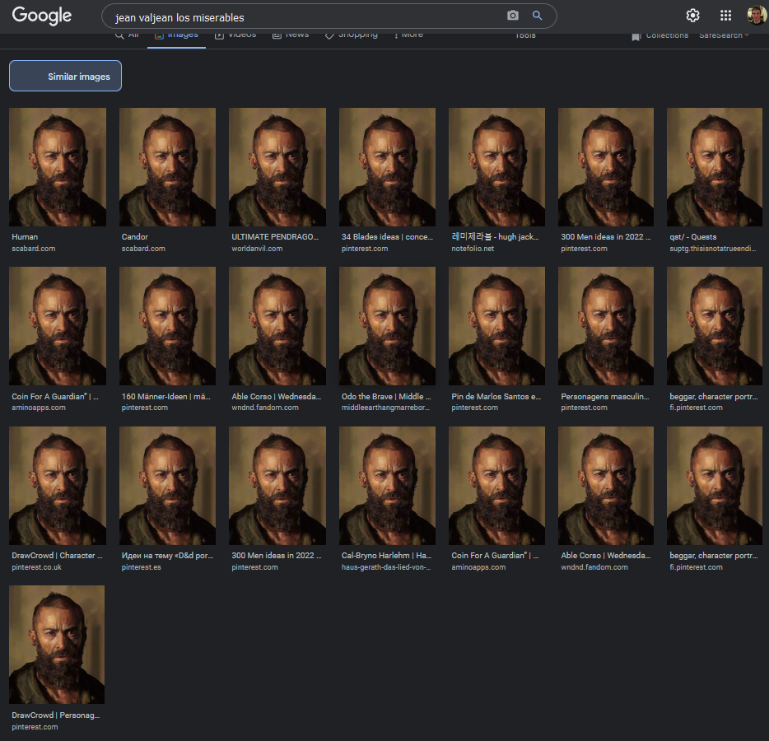Open the Google apps grid
The image size is (769, 741).
pyautogui.click(x=725, y=16)
